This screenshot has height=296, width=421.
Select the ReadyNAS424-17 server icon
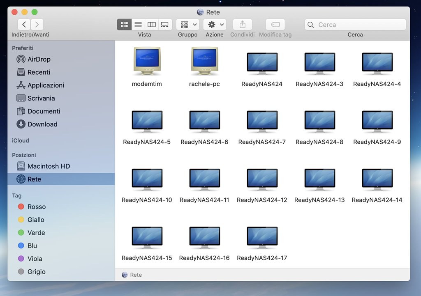click(262, 238)
